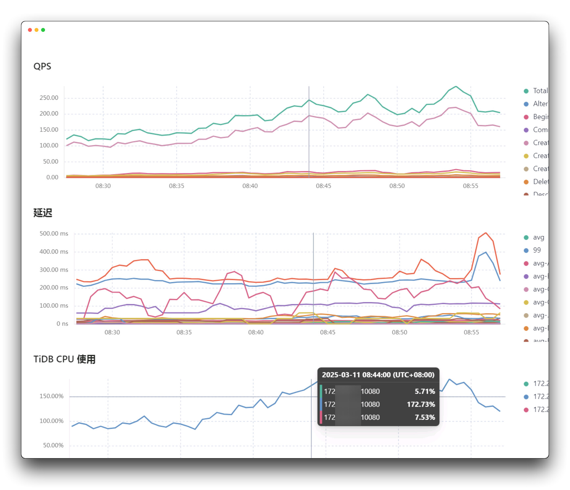Viewport: 570px width, 490px height.
Task: Click the 50.00 label on QPS axis
Action: point(51,161)
